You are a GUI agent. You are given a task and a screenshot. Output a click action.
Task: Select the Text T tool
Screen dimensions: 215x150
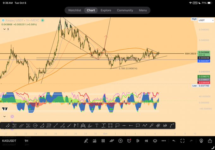click(97, 125)
